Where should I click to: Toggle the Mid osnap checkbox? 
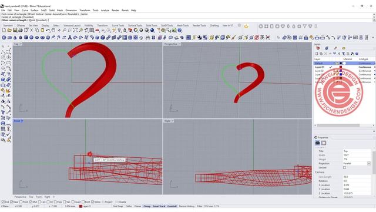pos(31,202)
